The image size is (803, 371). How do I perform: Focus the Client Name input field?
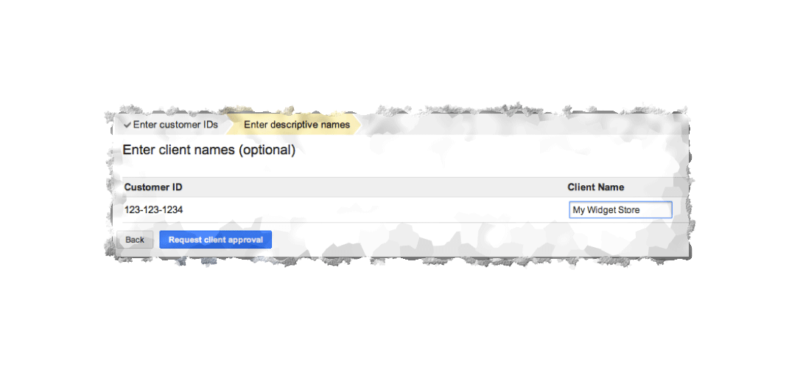(x=621, y=210)
